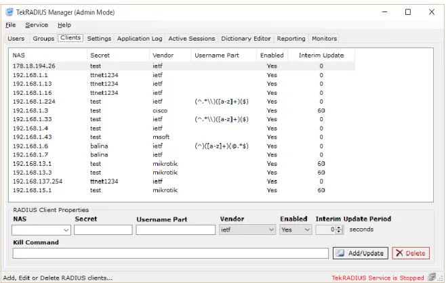Sort by the NAS column header
Viewport: 446px width, 283px height.
point(48,56)
